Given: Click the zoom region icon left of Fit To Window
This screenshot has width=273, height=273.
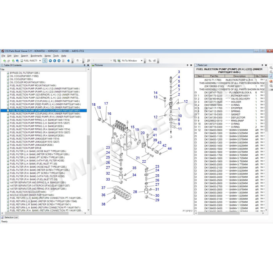Looking at the screenshot, I should coord(115,61).
